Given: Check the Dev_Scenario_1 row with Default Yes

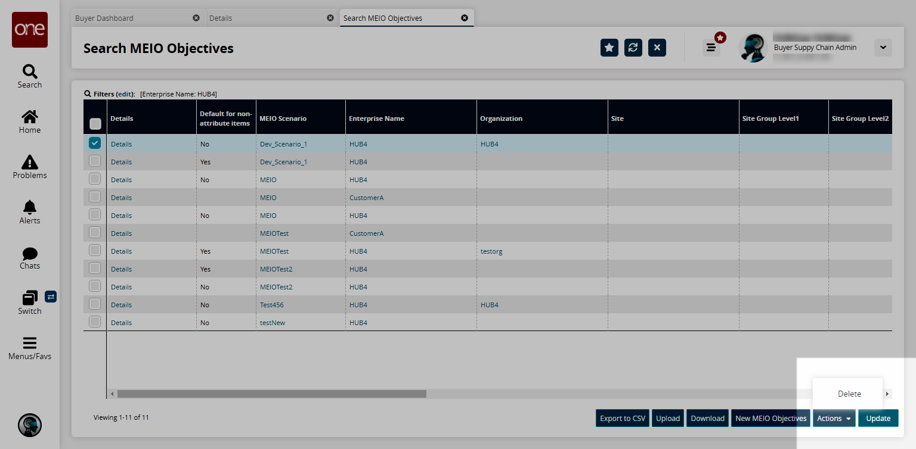Looking at the screenshot, I should 95,161.
